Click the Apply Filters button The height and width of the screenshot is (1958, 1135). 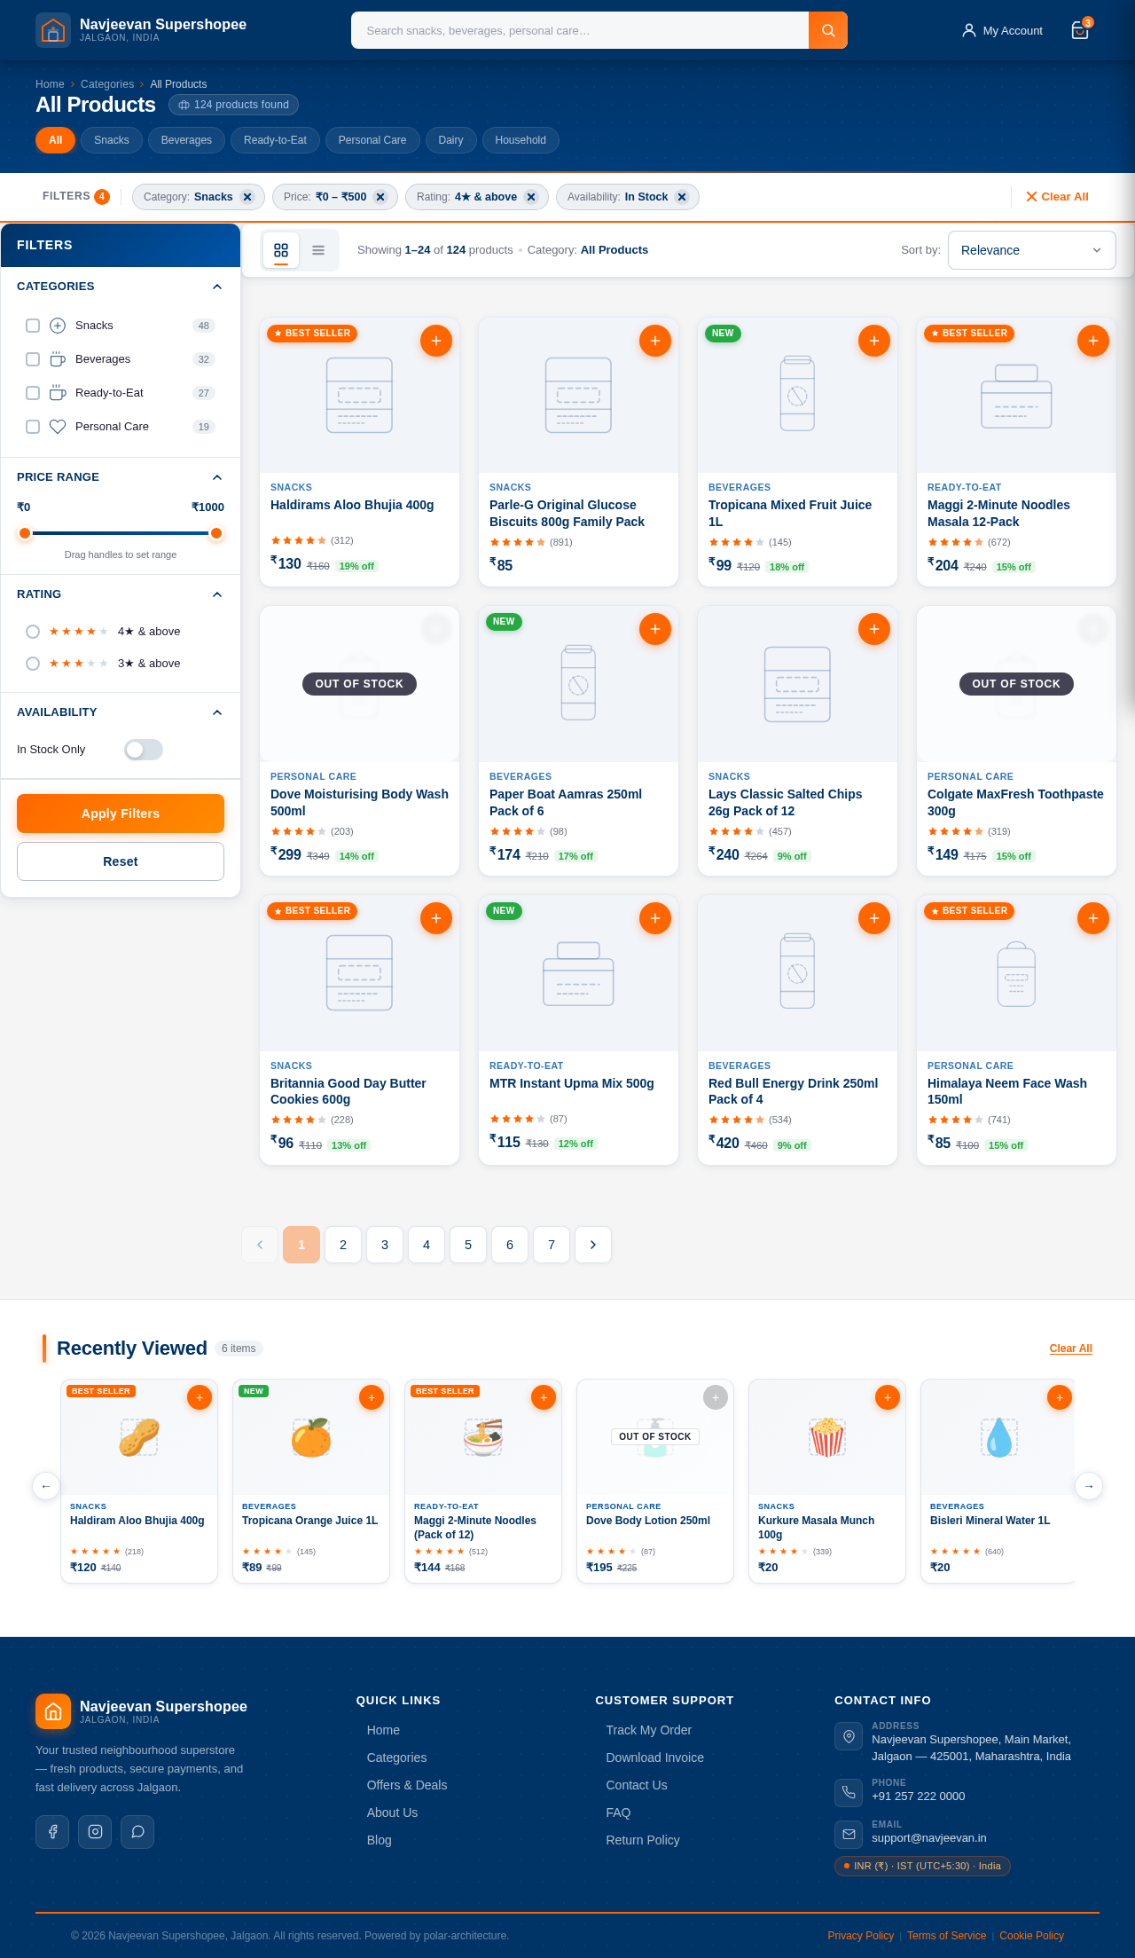coord(121,814)
